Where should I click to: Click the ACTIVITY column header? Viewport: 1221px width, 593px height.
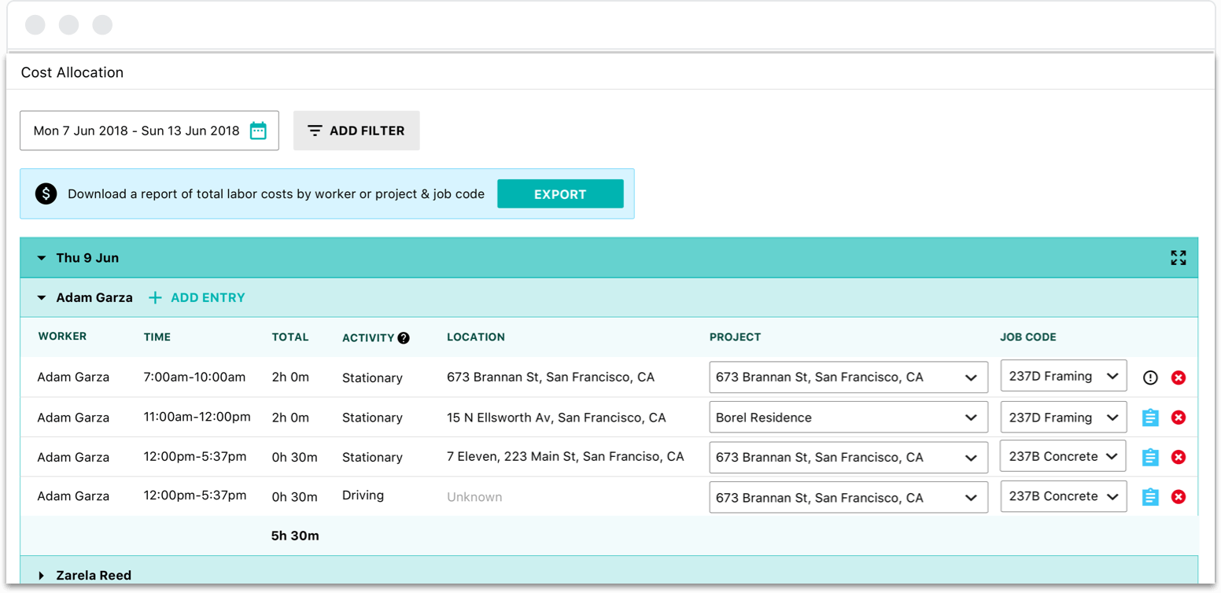click(x=368, y=338)
